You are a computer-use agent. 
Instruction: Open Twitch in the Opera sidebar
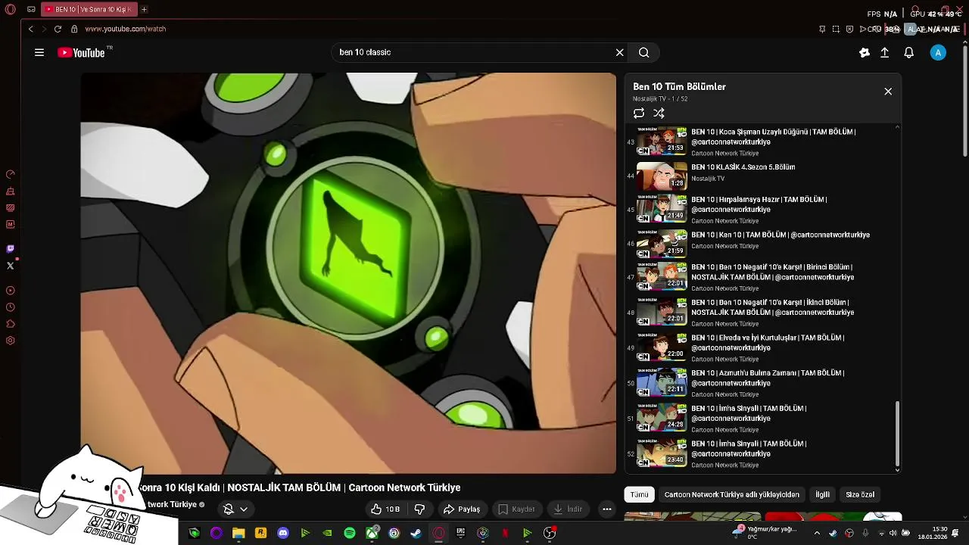(x=11, y=249)
